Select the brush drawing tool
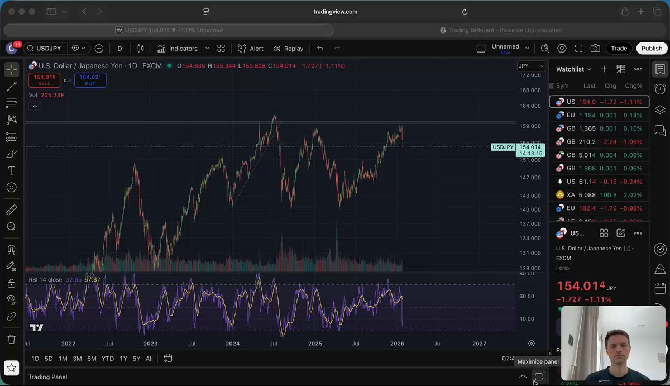Screen dimensions: 670x386 [12, 154]
